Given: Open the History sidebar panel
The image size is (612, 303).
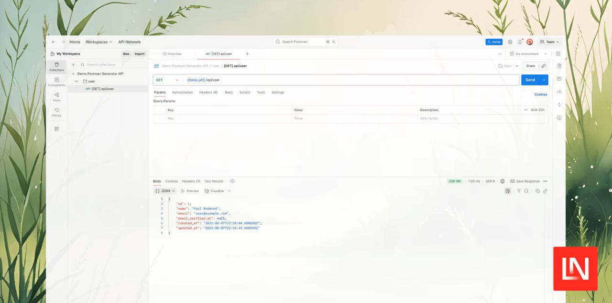Looking at the screenshot, I should pyautogui.click(x=56, y=112).
